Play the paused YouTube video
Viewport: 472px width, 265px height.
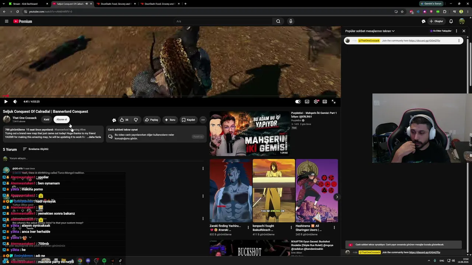6,102
